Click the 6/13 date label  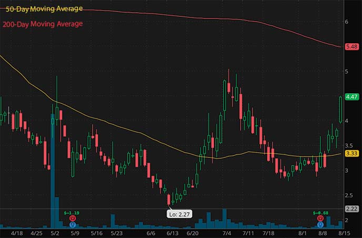[173, 233]
